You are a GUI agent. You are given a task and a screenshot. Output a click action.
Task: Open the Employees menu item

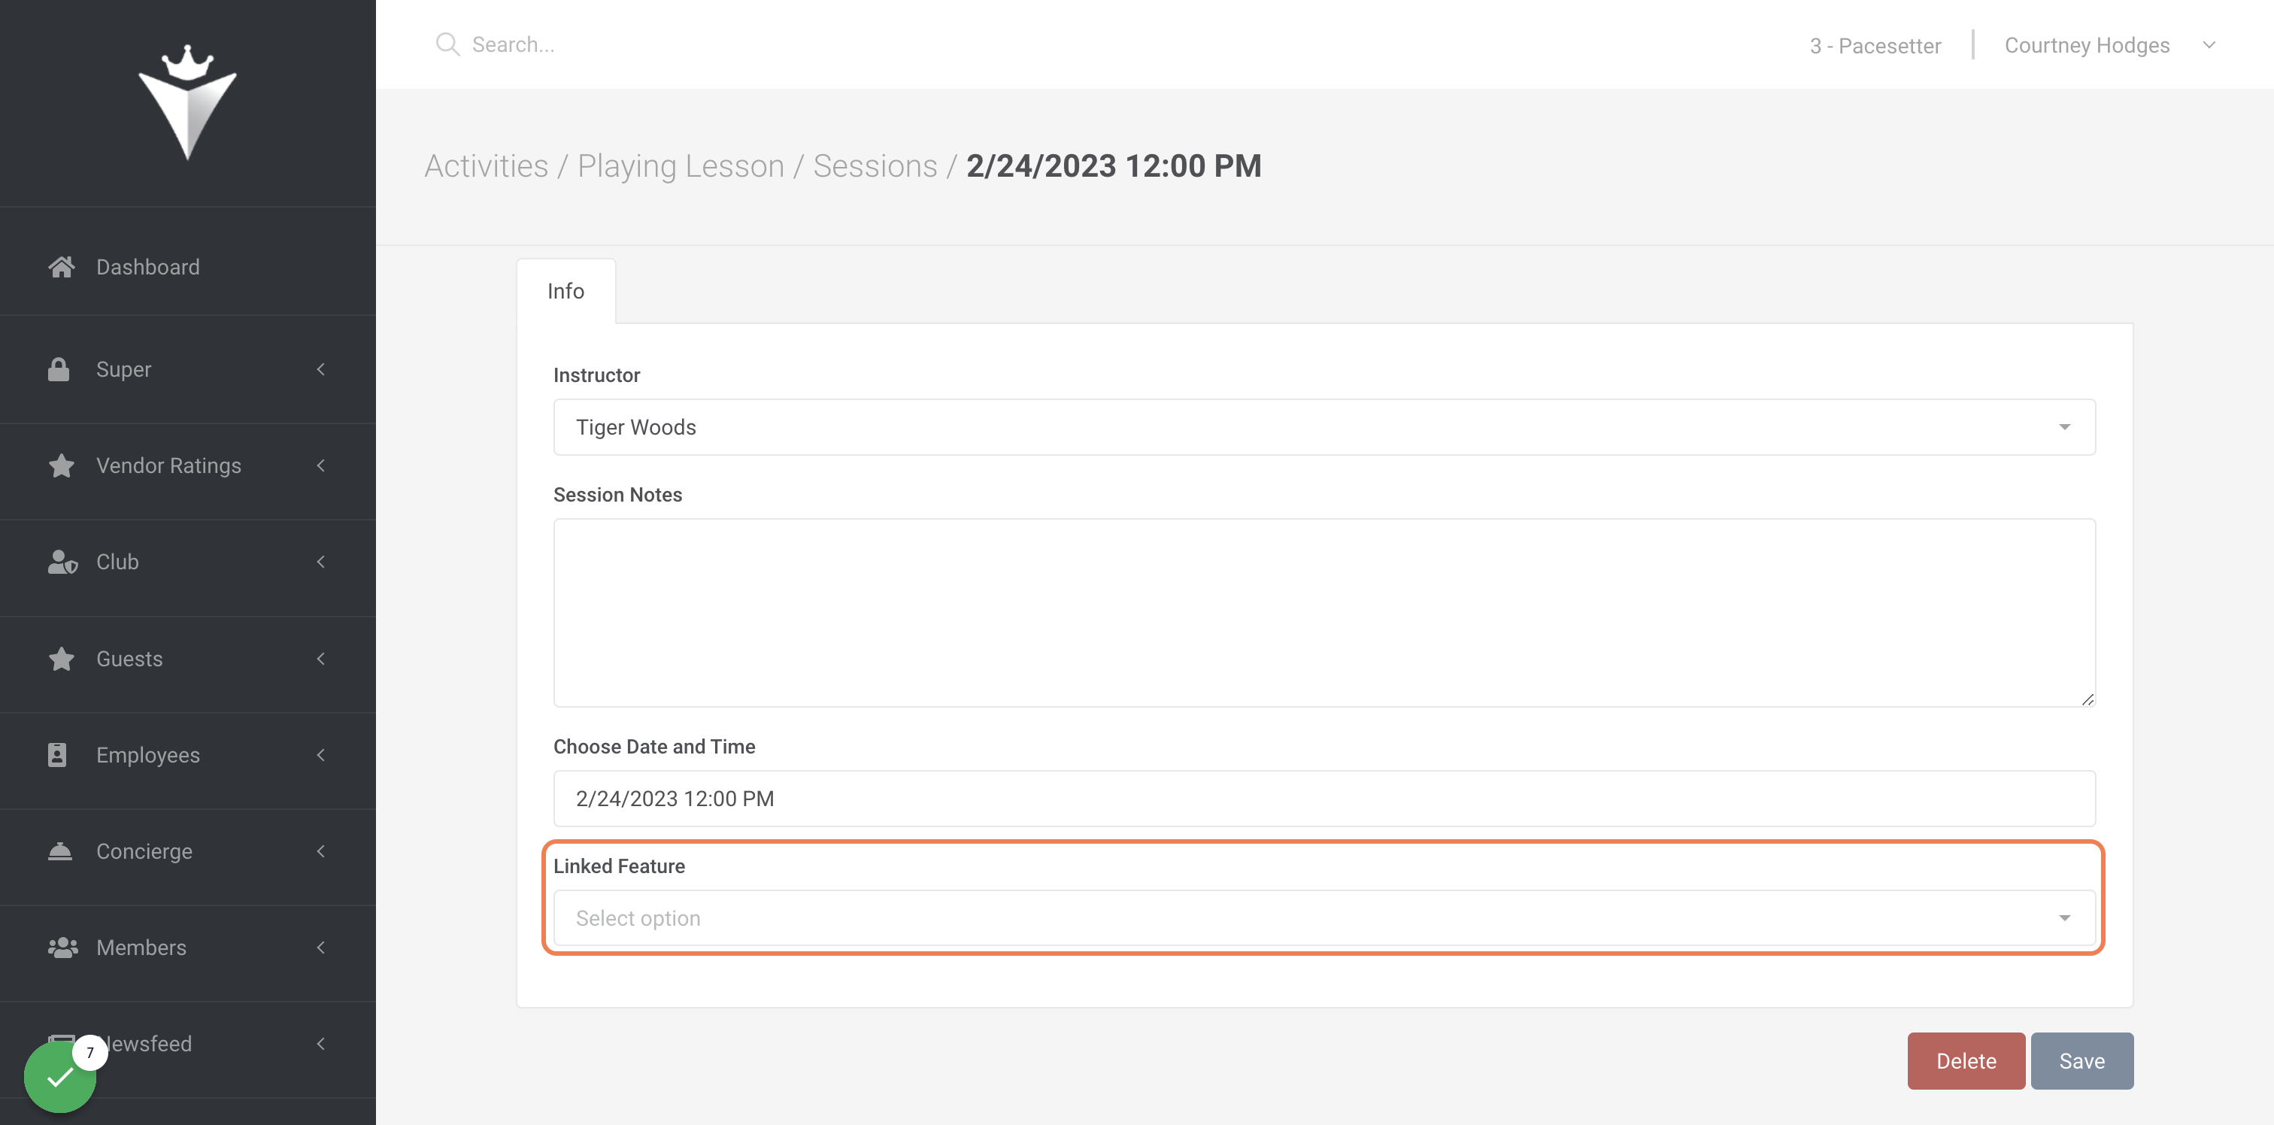point(188,755)
